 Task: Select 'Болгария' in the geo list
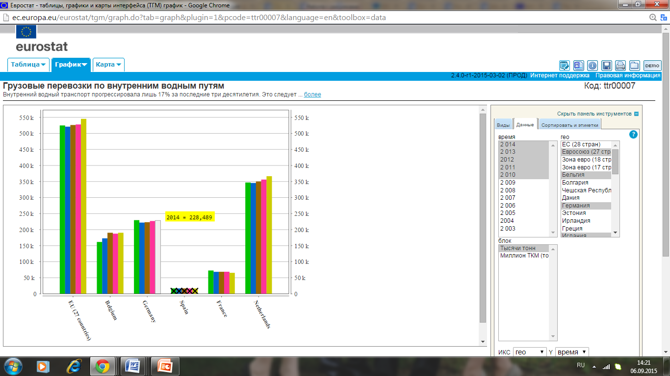[x=575, y=183]
